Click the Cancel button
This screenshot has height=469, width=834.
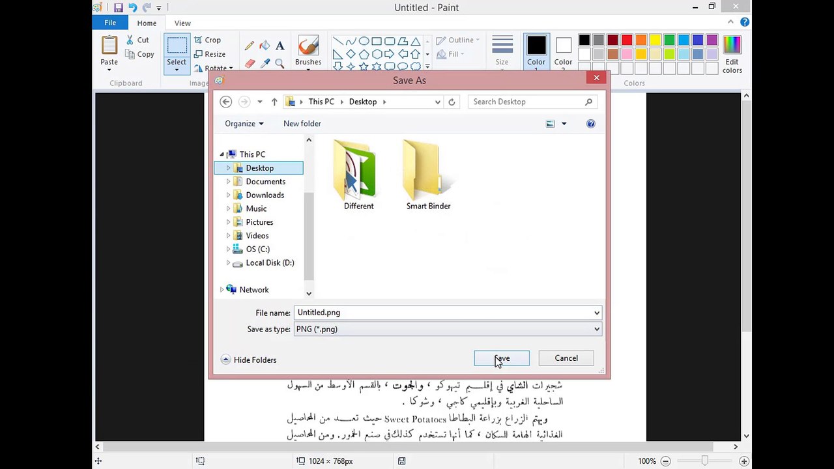point(566,358)
